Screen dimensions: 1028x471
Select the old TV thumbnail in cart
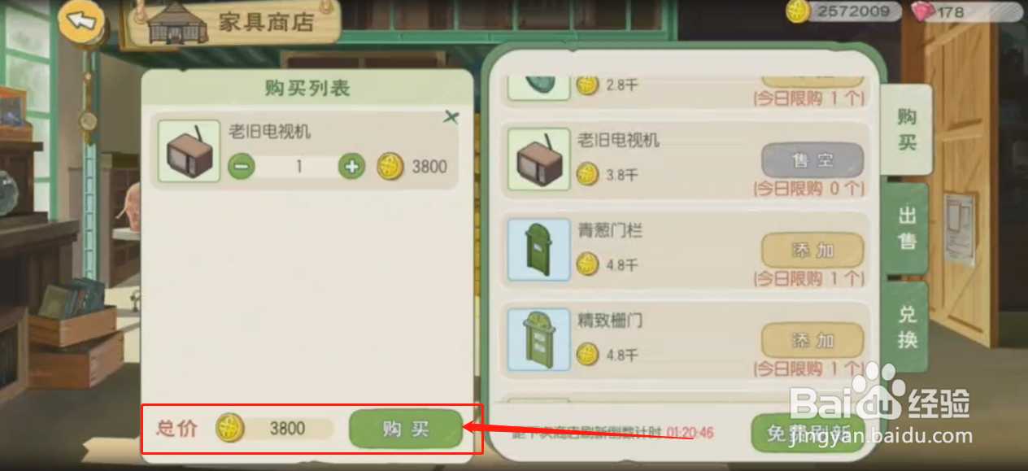(x=189, y=151)
